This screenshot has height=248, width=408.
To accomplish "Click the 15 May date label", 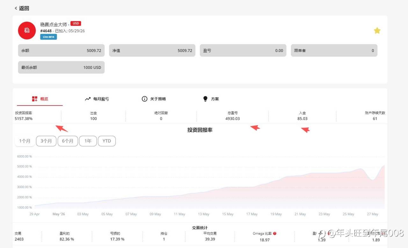I will (x=228, y=214).
